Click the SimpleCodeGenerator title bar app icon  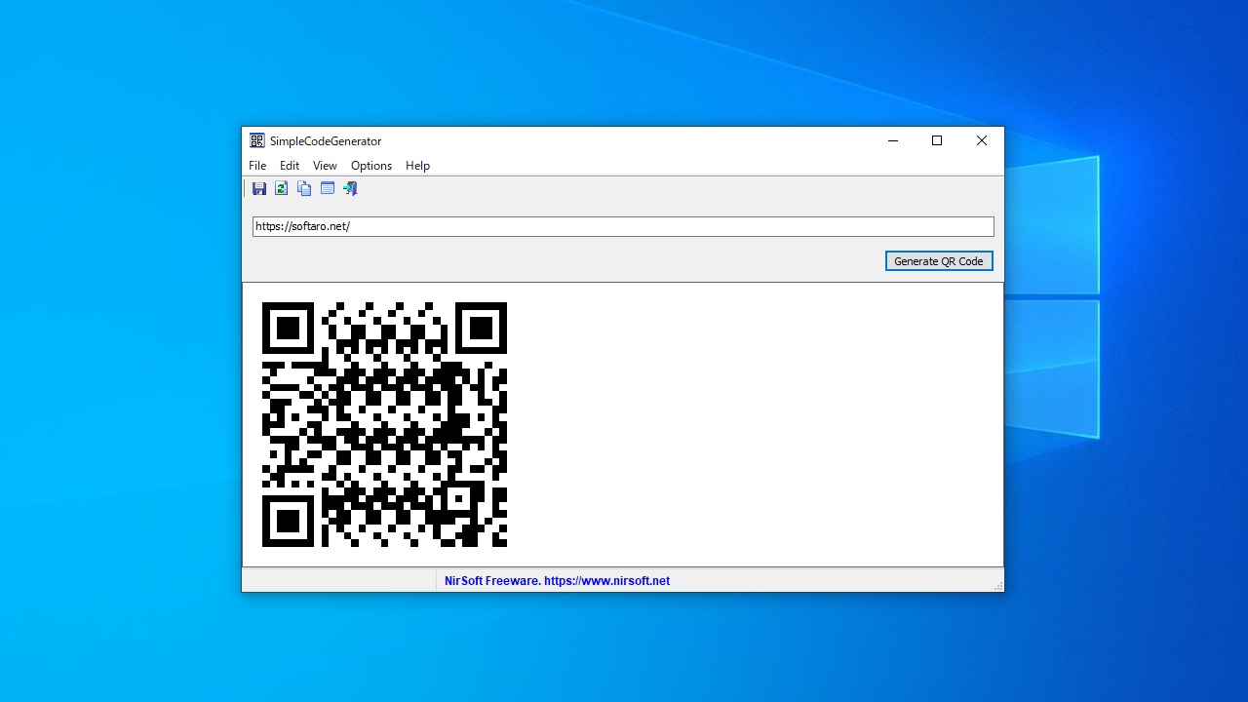257,140
